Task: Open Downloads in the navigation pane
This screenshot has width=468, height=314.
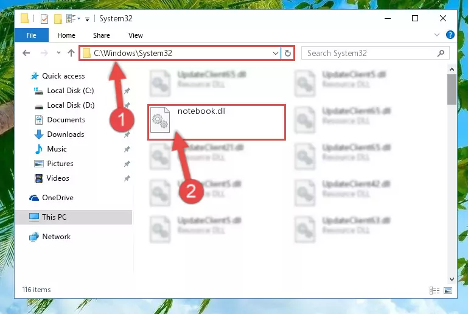Action: click(x=66, y=134)
